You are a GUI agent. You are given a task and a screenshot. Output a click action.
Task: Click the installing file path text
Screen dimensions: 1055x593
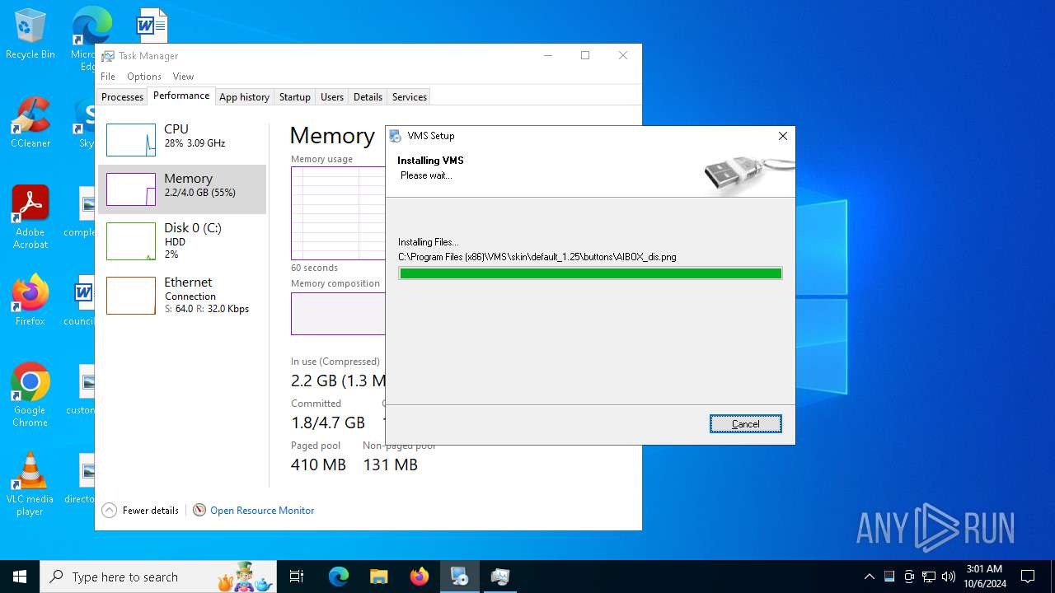tap(537, 257)
